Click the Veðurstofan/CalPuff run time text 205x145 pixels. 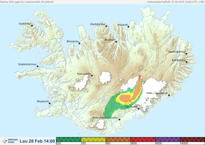click(175, 2)
